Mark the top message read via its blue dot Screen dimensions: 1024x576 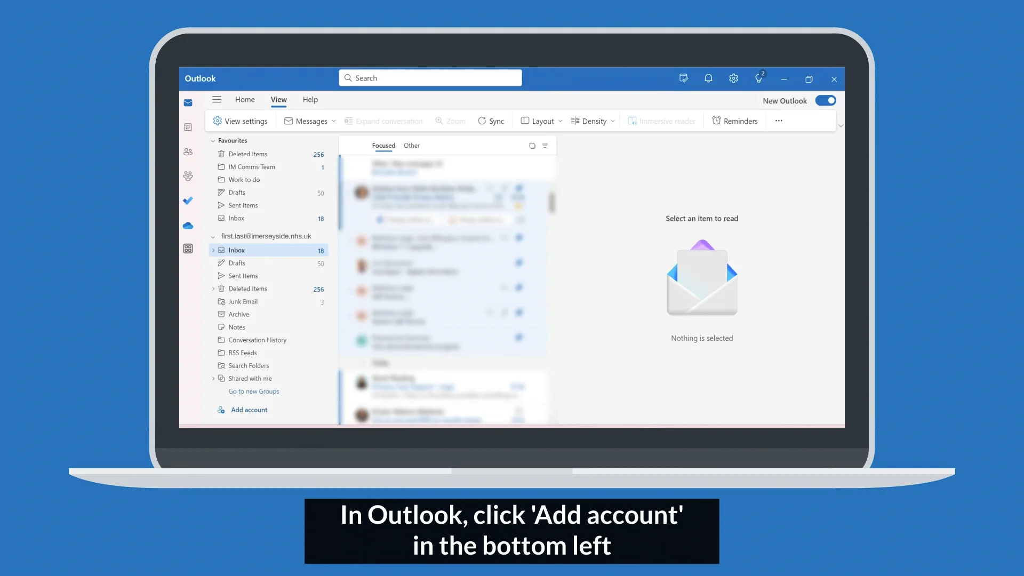coord(519,188)
